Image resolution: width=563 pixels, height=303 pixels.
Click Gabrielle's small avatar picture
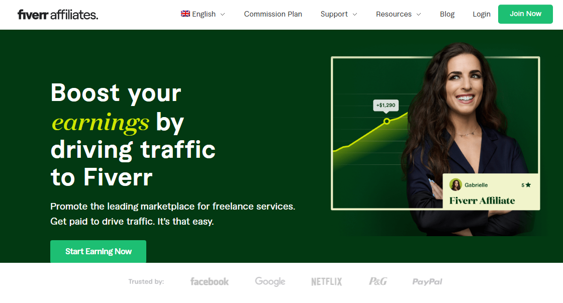point(455,185)
